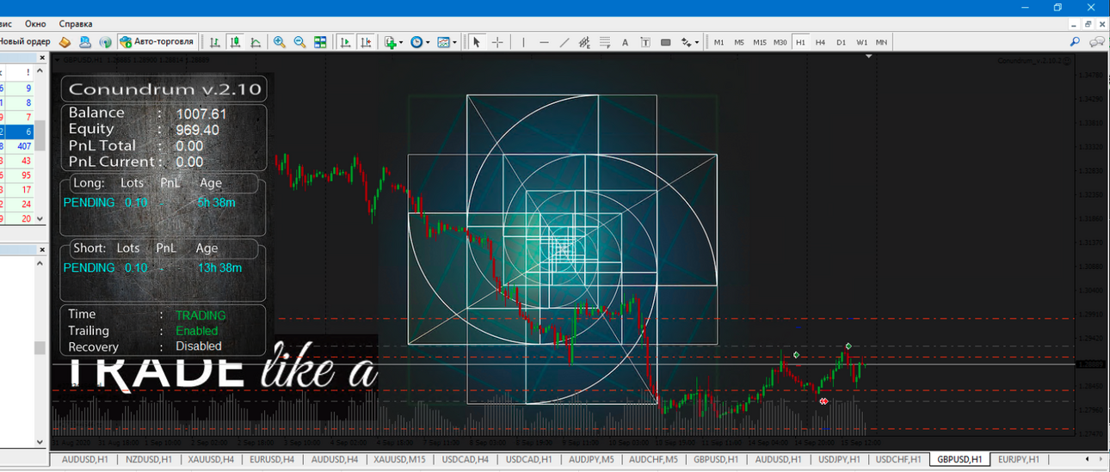Viewport: 1110px width, 472px height.
Task: Set timeframe to M30
Action: (x=780, y=41)
